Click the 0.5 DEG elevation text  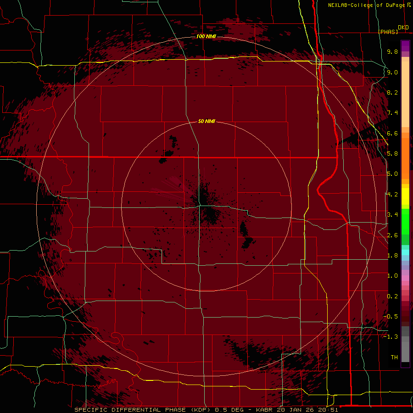pyautogui.click(x=230, y=410)
